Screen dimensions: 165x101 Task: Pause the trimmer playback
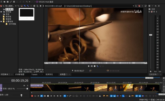point(92,66)
